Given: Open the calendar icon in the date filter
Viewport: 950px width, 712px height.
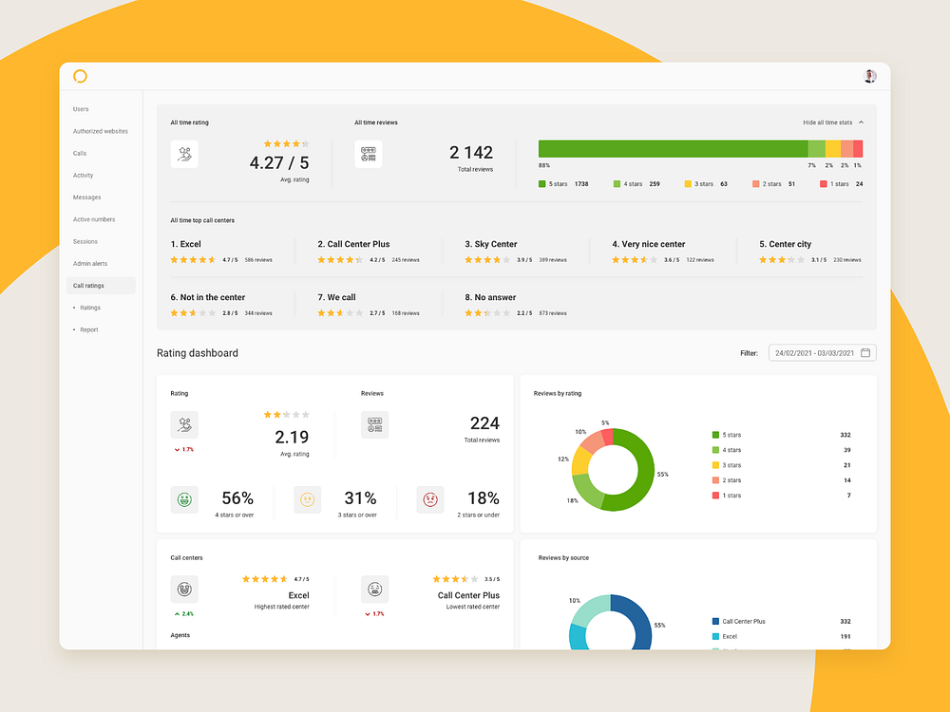Looking at the screenshot, I should 865,352.
